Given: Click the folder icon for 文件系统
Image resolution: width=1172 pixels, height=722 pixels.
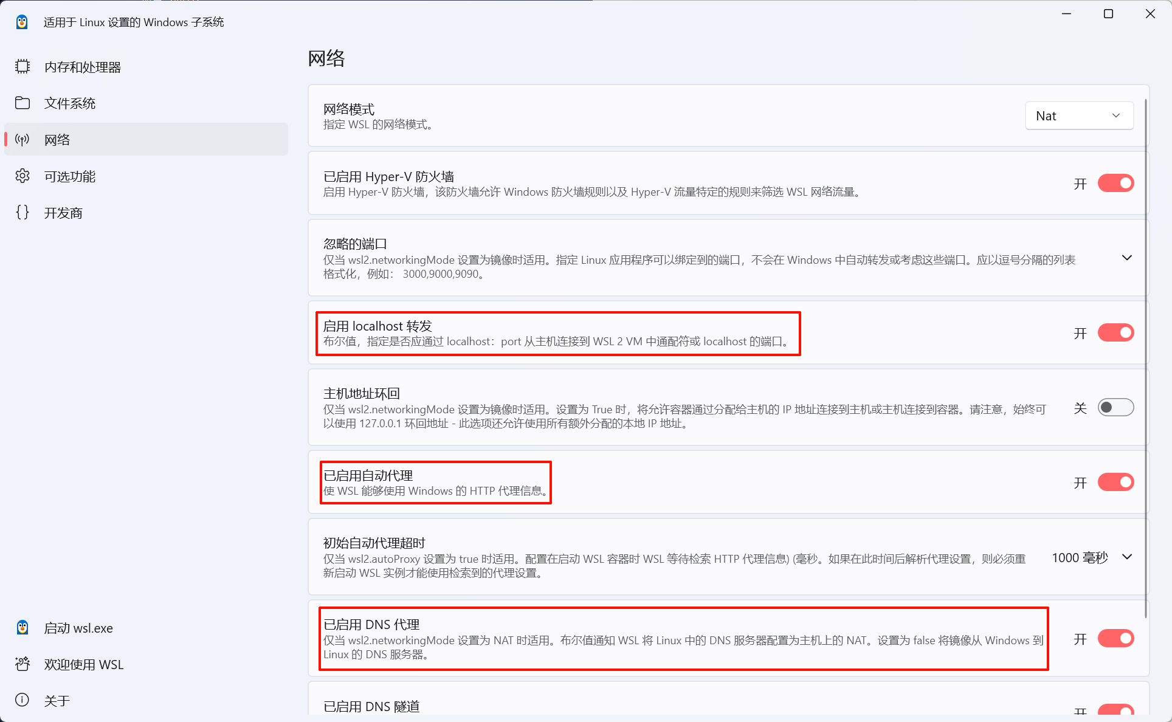Looking at the screenshot, I should tap(22, 103).
